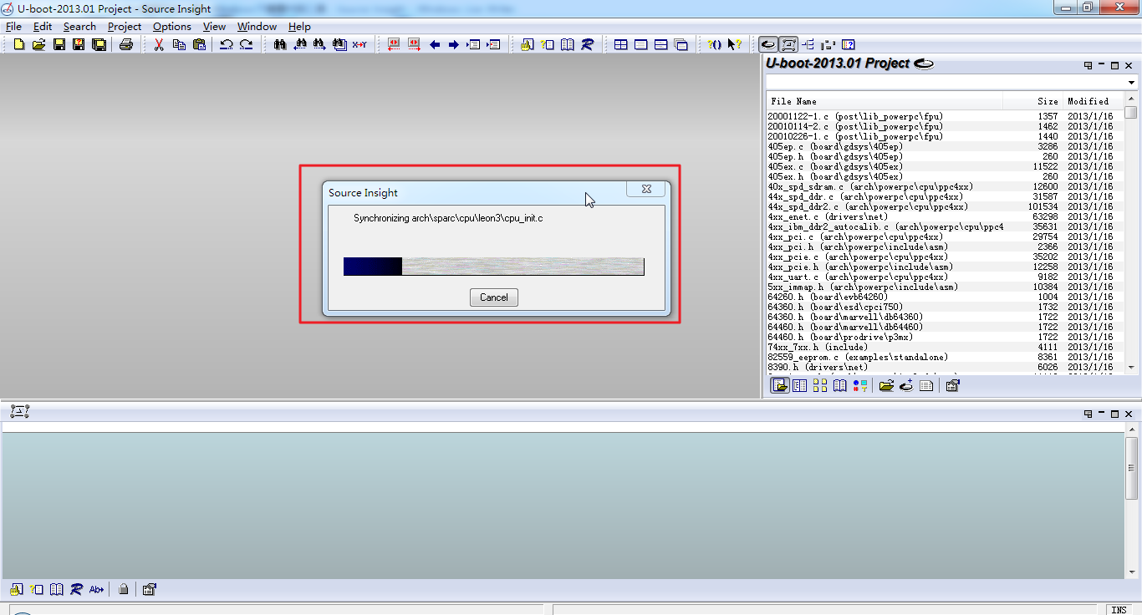Viewport: 1142px width, 615px height.
Task: Open context window properties icon
Action: pos(149,589)
